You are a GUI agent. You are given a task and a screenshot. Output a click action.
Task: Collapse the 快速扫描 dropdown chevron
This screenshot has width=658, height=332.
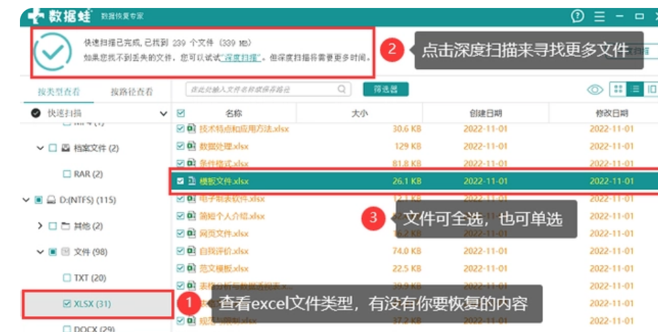point(164,114)
